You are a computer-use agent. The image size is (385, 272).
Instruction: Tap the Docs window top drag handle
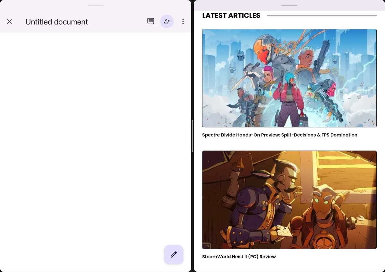(96, 5)
